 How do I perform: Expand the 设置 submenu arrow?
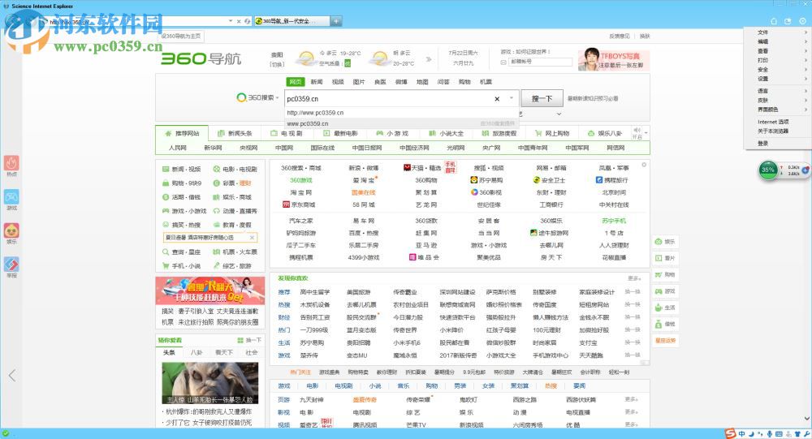(806, 79)
